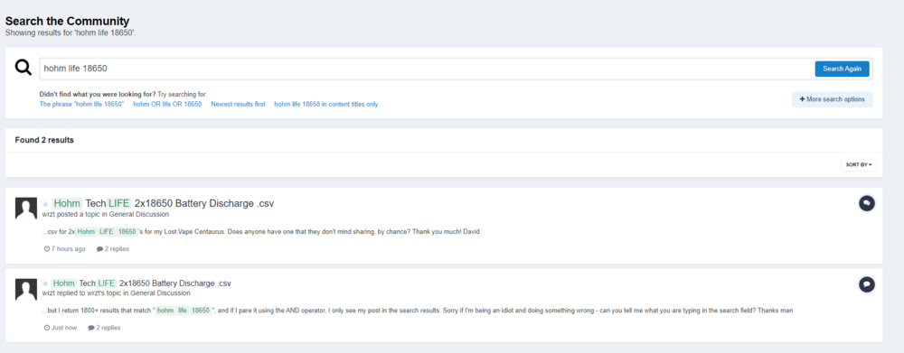Search hohm life 18650 in content titles only
The width and height of the screenshot is (904, 353).
click(326, 104)
